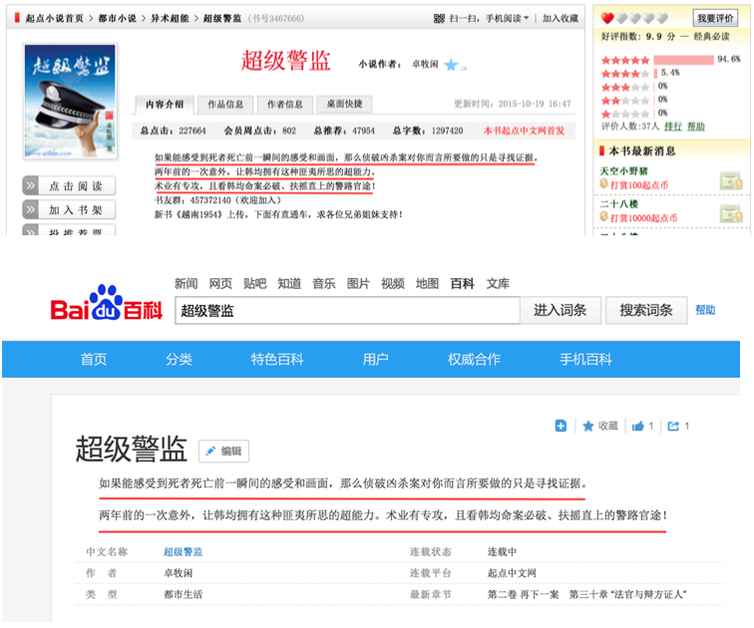Open the 知道 nav link
Viewport: 754px width, 628px height.
click(289, 284)
